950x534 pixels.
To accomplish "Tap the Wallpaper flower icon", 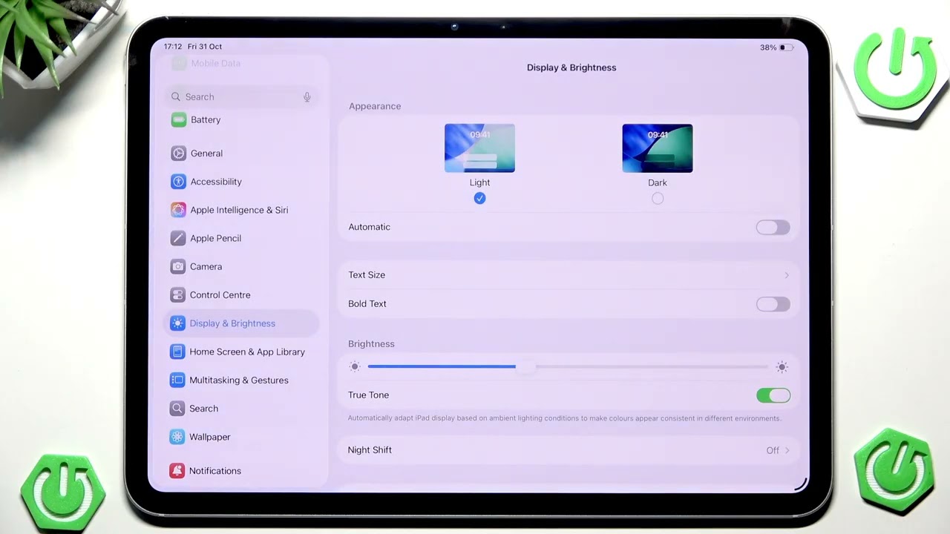I will (x=177, y=437).
